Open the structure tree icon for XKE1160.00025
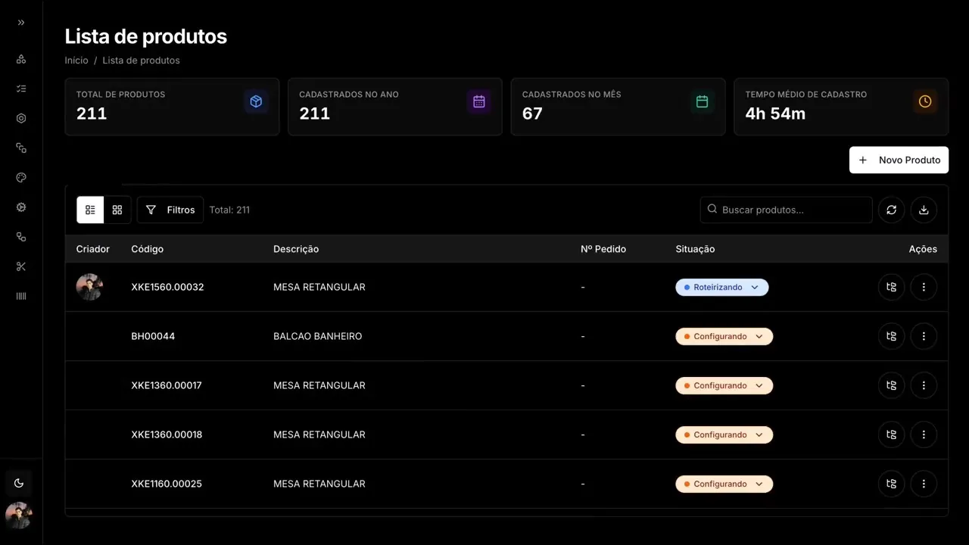 pyautogui.click(x=892, y=484)
